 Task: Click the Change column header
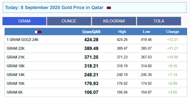point(172,32)
